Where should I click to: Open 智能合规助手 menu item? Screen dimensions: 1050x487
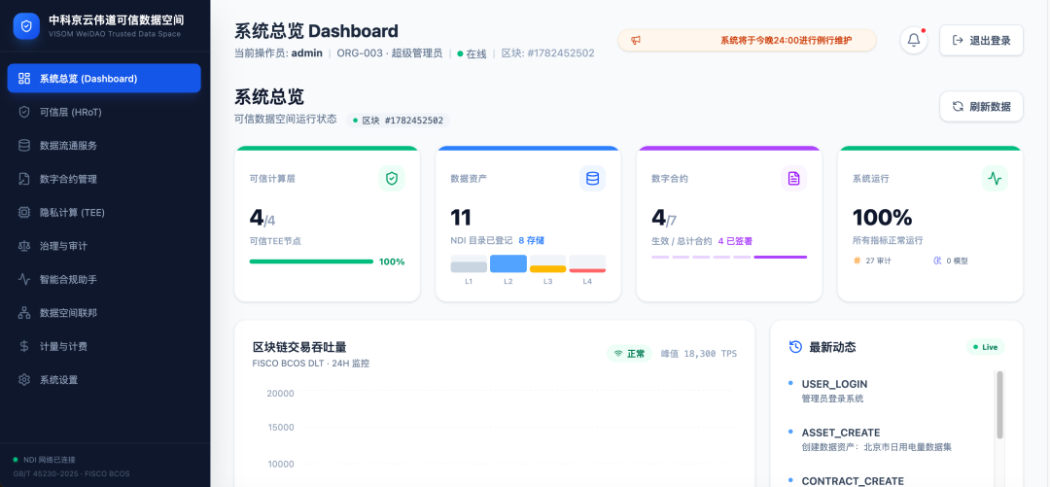104,279
